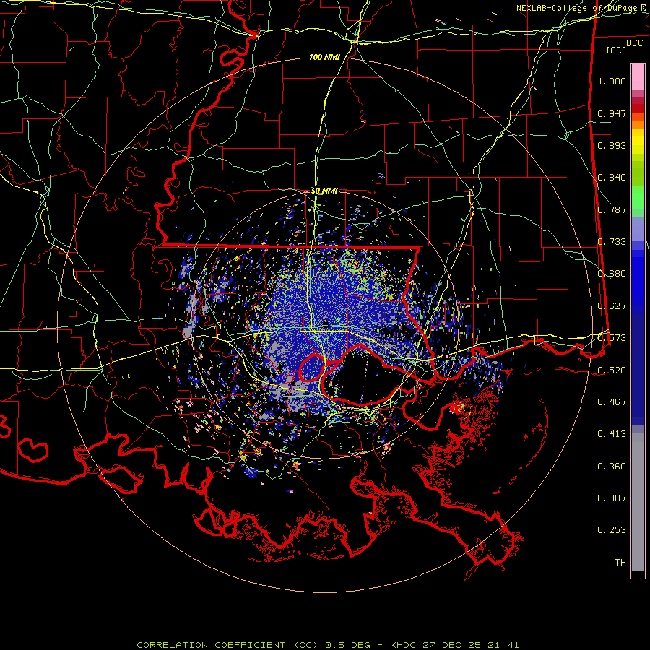
Task: Pick the periwinkle band near 0.733
Action: (638, 229)
